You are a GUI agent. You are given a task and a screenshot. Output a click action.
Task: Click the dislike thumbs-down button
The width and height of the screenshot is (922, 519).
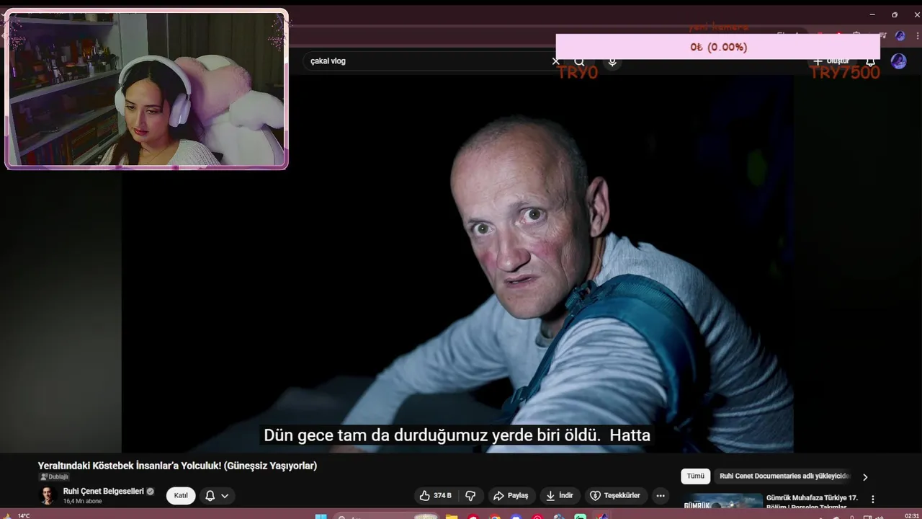470,495
